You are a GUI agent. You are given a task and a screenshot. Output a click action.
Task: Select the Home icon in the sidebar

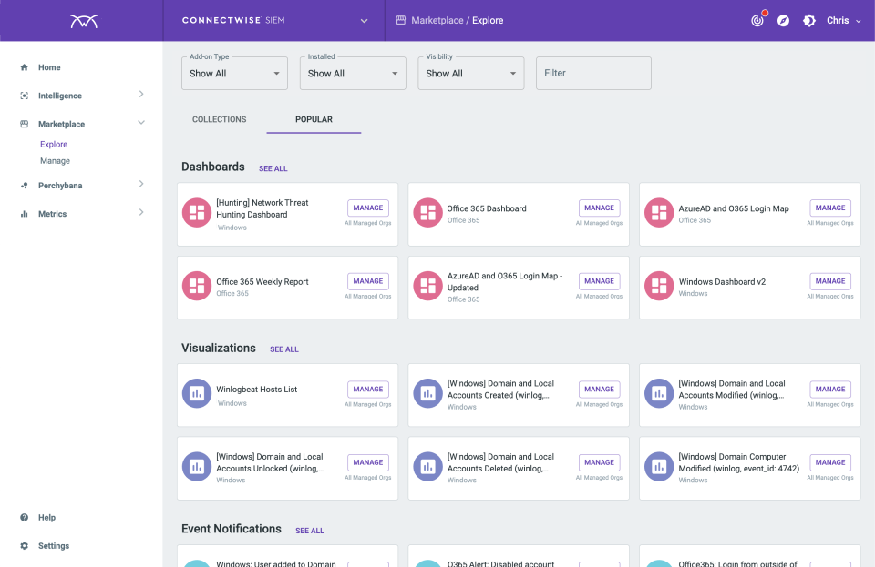coord(22,66)
